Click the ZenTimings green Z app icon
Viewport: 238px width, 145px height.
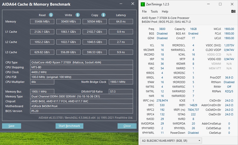click(x=143, y=4)
